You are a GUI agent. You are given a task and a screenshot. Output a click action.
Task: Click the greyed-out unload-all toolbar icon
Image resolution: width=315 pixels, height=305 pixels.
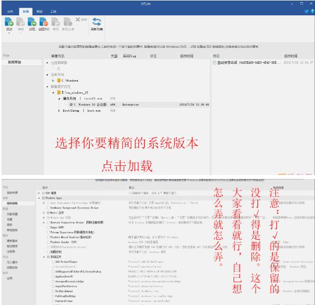[68, 22]
